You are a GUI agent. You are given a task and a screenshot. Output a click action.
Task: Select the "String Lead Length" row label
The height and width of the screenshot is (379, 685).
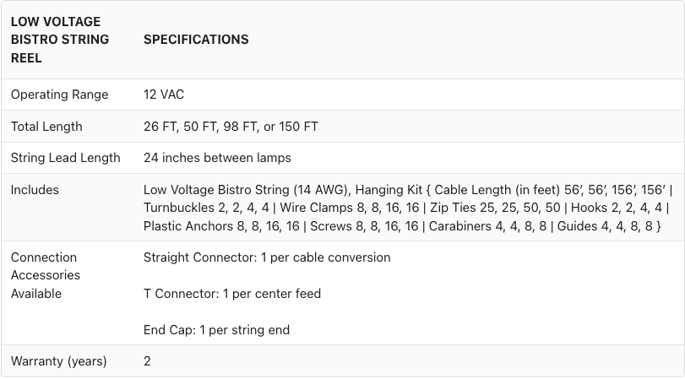pyautogui.click(x=65, y=158)
